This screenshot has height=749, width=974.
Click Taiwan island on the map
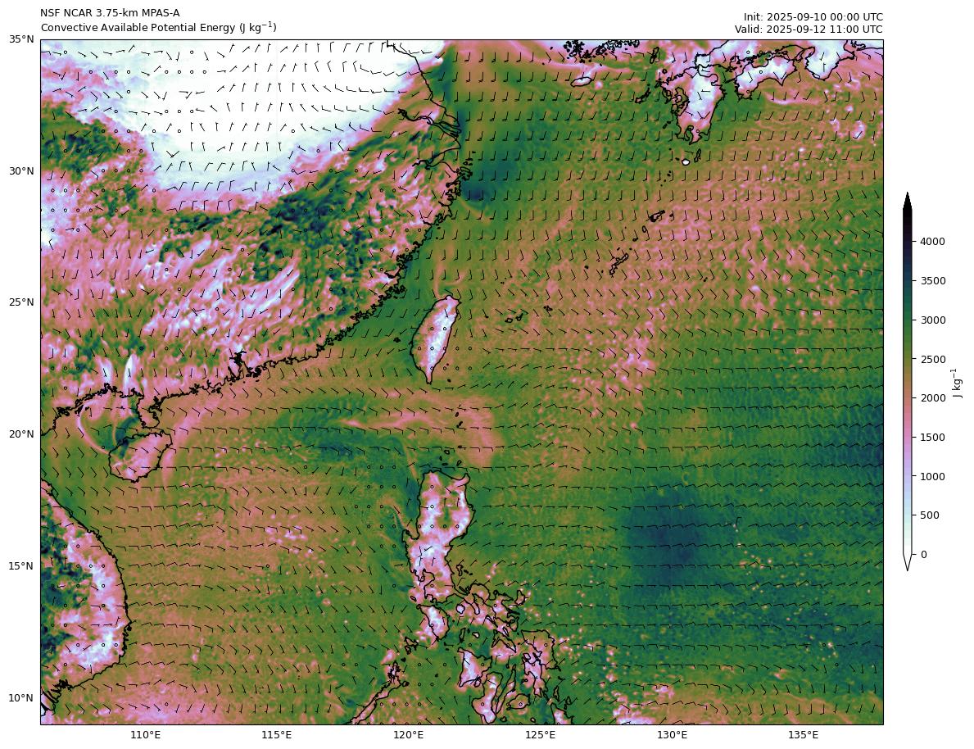pyautogui.click(x=436, y=338)
